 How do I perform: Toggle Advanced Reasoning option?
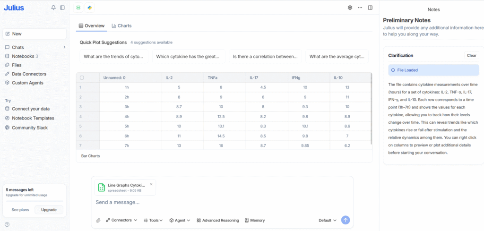point(217,220)
